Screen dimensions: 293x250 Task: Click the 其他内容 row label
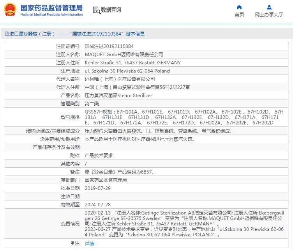point(70,164)
